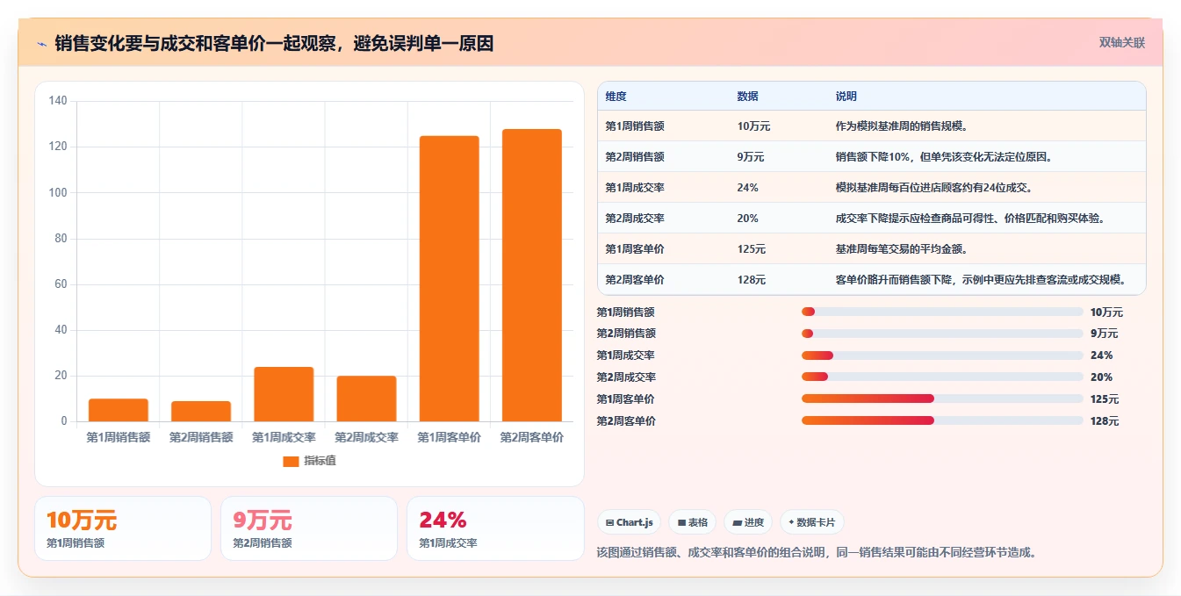This screenshot has height=596, width=1181.
Task: Click the 9万元 table data cell
Action: (751, 157)
